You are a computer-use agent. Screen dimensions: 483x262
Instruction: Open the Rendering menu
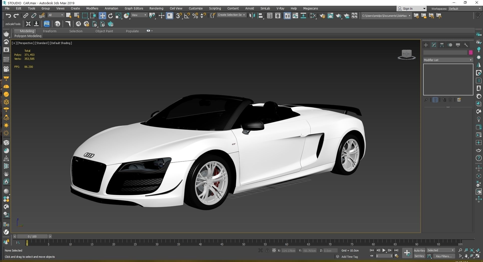(156, 8)
